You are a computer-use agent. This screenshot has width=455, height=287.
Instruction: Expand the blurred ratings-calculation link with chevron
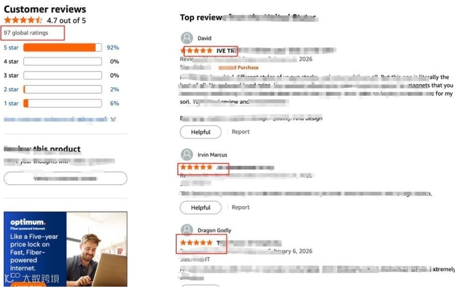(x=60, y=119)
